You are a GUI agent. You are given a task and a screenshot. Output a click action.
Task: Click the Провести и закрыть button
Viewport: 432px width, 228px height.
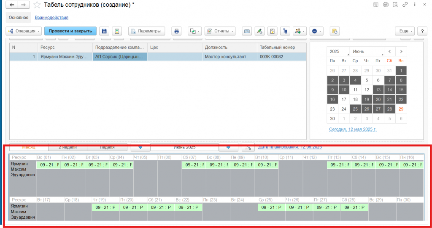pyautogui.click(x=70, y=31)
